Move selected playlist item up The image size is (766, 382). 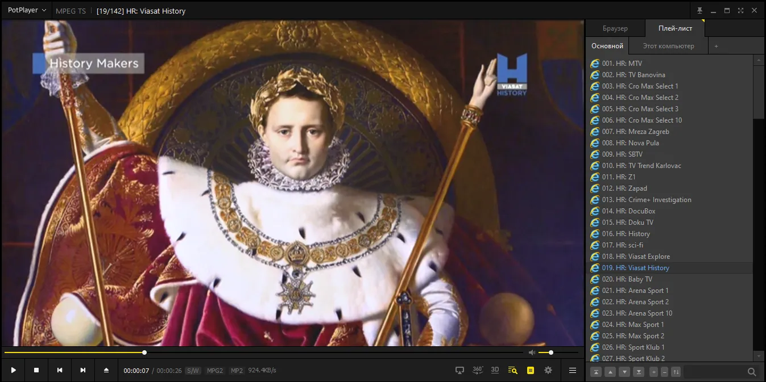coord(610,372)
